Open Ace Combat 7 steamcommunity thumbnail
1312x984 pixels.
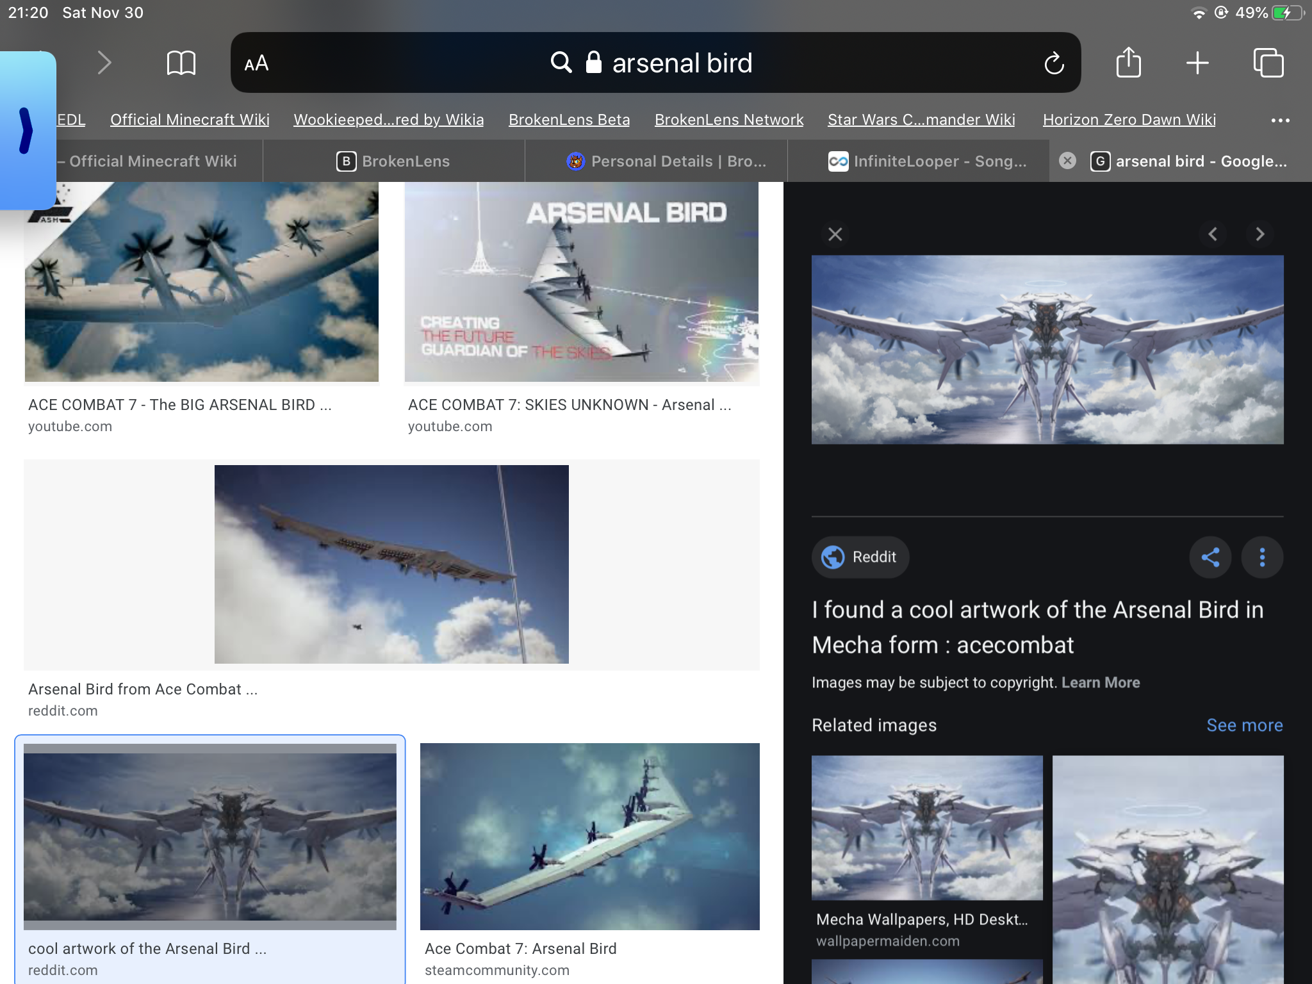click(589, 836)
